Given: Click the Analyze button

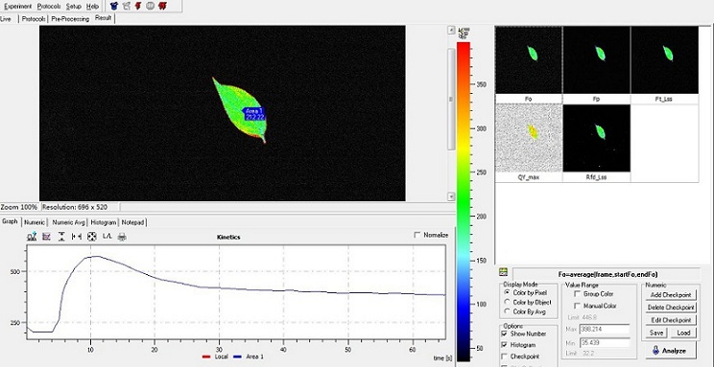Looking at the screenshot, I should click(670, 351).
